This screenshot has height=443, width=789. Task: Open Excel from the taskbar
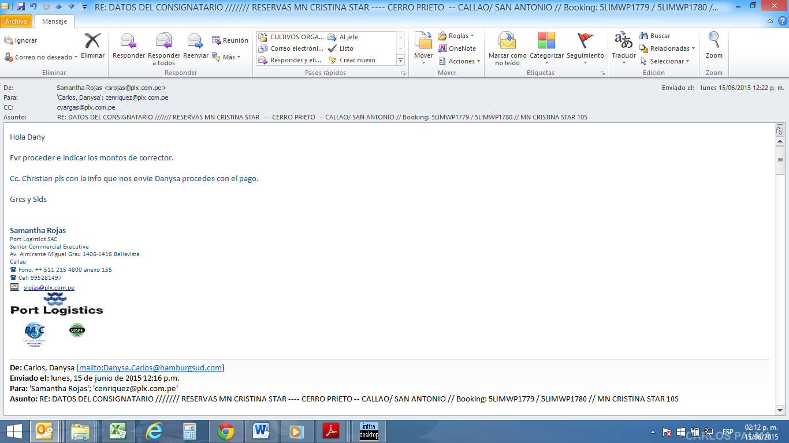(119, 431)
